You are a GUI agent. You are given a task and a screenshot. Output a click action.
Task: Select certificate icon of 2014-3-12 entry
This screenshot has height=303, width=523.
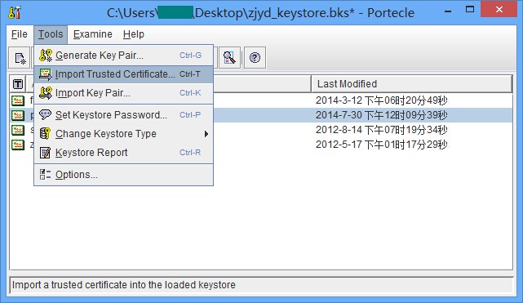(18, 100)
